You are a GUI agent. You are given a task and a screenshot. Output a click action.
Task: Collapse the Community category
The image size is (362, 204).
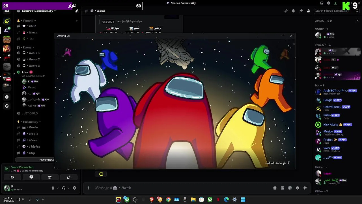click(x=30, y=122)
